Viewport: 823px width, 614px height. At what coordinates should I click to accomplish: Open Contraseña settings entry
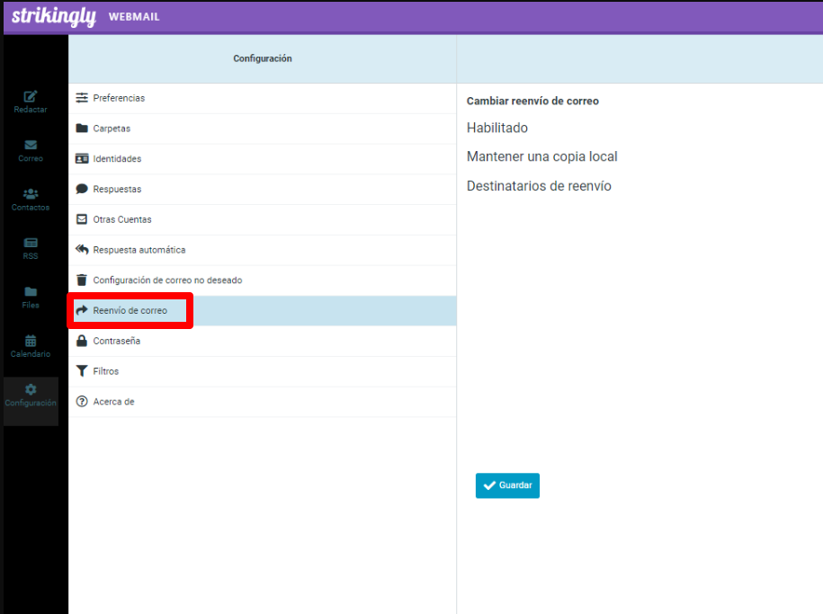263,341
